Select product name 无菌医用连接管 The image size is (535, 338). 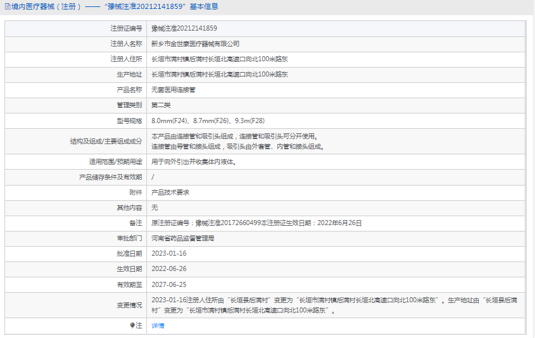173,90
